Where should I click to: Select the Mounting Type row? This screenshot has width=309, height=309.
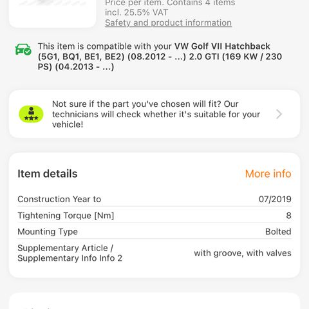pyautogui.click(x=154, y=232)
